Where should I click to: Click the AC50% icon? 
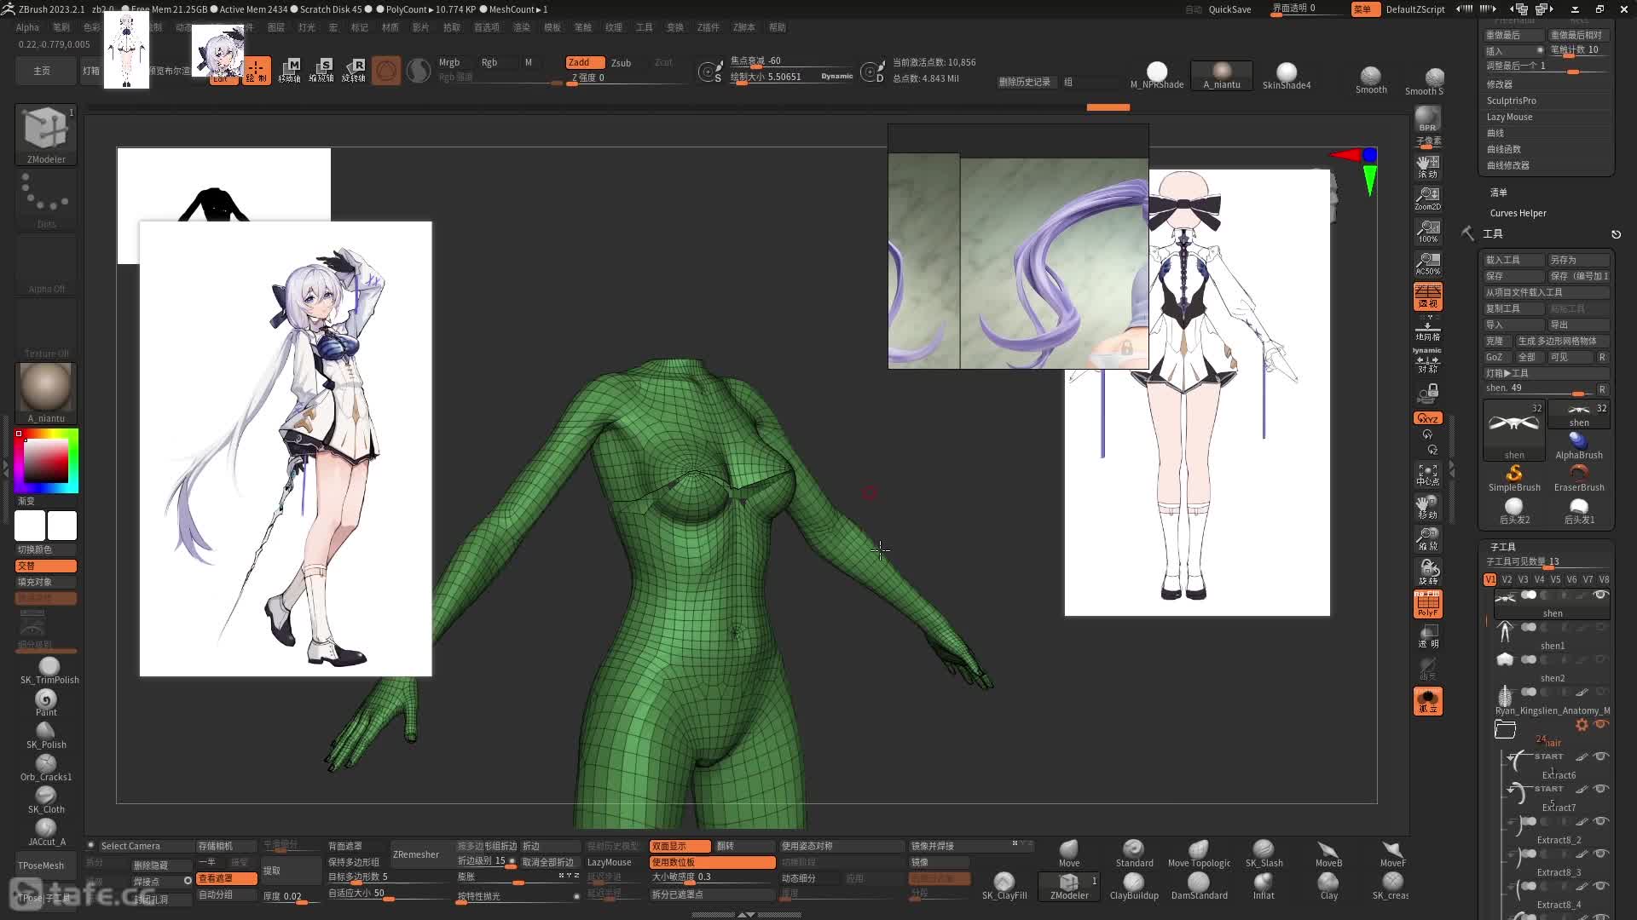tap(1427, 263)
